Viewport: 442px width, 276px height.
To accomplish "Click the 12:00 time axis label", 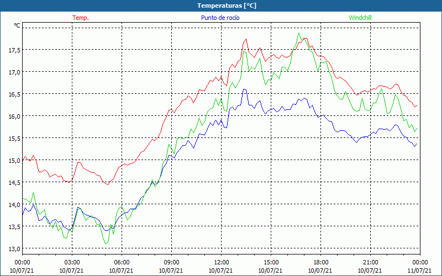I will click(x=221, y=263).
